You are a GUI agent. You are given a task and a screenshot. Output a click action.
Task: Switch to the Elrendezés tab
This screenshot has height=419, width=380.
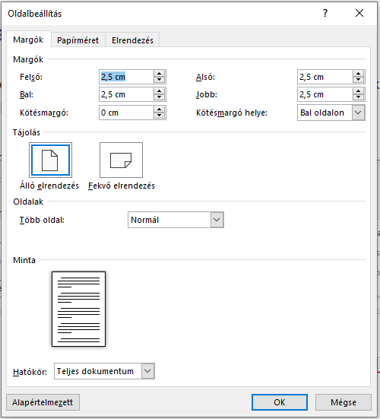pyautogui.click(x=132, y=40)
